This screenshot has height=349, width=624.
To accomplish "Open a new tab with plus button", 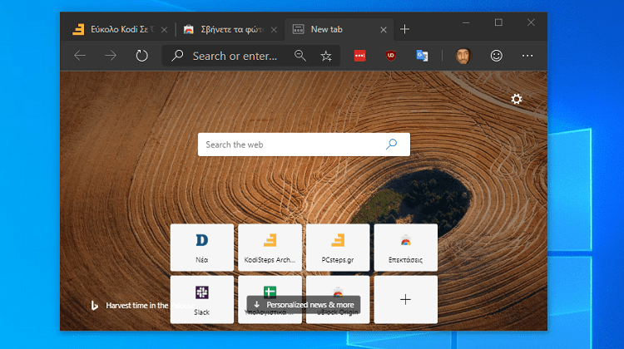I will click(405, 29).
